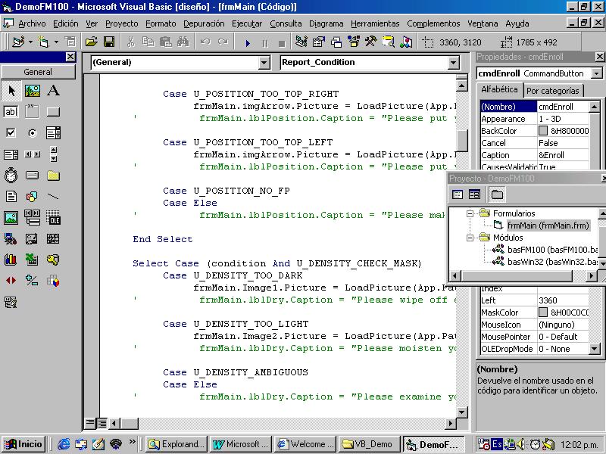This screenshot has width=606, height=454.
Task: Click the General toolbox header button
Action: (38, 72)
